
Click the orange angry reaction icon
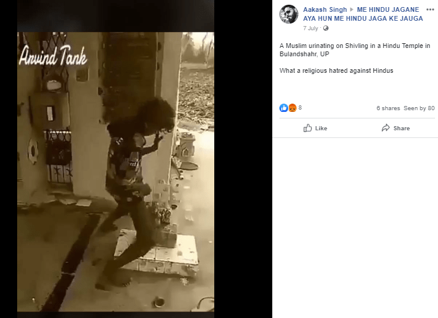point(292,108)
